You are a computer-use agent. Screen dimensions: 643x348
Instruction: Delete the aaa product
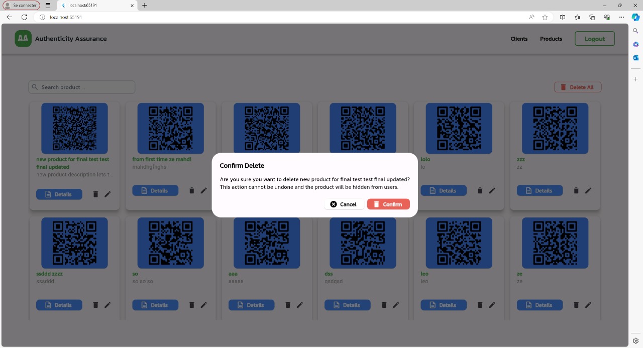click(x=288, y=305)
